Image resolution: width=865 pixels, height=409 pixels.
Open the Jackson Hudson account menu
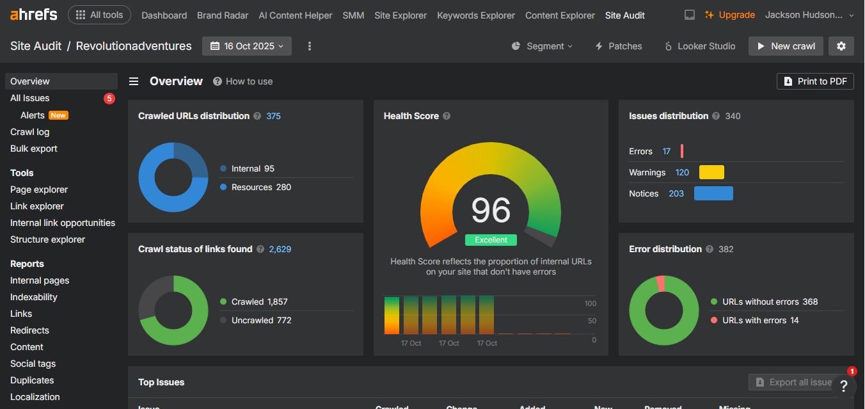click(x=809, y=15)
